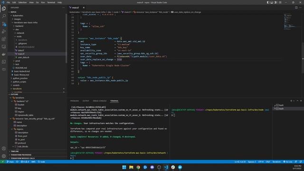Toggle the primary side bar layout button
Viewport: 304px width, 171px height.
click(268, 2)
